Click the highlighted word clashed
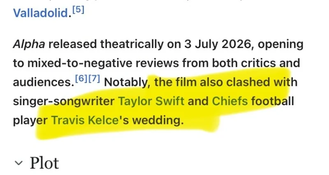Screen dimensions: 329x175 point(248,82)
